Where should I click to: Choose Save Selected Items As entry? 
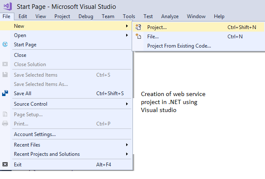tap(66, 84)
